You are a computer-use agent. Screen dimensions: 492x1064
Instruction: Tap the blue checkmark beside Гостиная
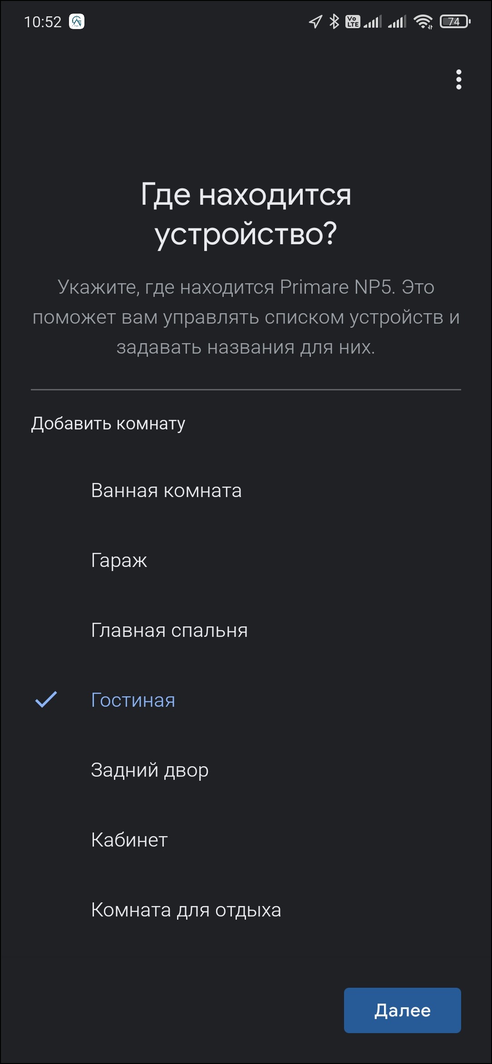coord(46,699)
